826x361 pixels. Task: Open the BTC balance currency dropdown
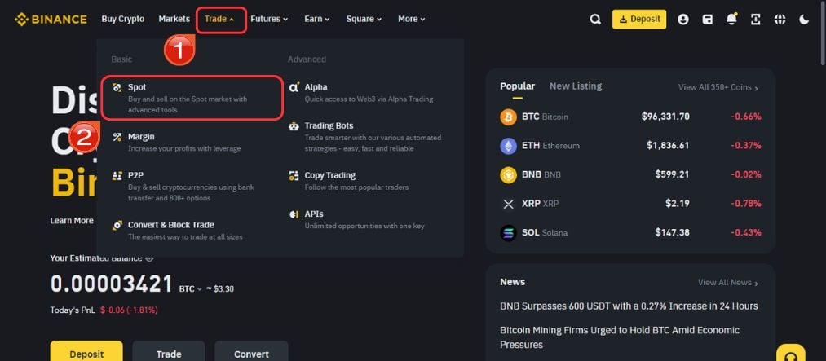point(191,289)
